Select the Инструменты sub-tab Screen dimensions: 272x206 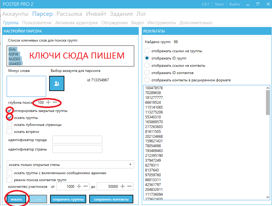pos(161,23)
